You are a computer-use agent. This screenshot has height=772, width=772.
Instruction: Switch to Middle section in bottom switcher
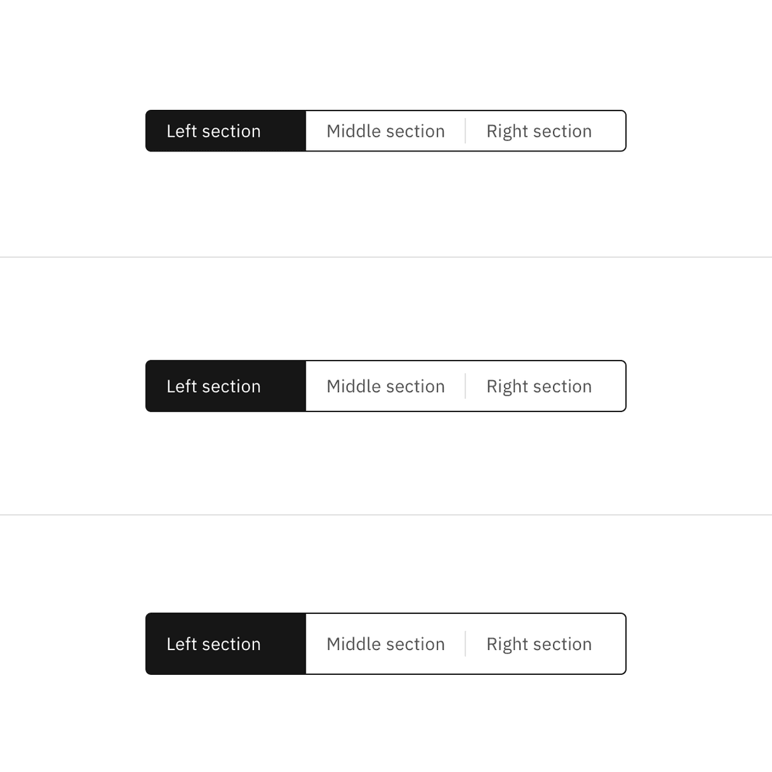click(x=385, y=644)
